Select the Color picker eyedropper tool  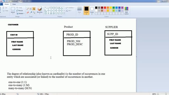point(31,12)
